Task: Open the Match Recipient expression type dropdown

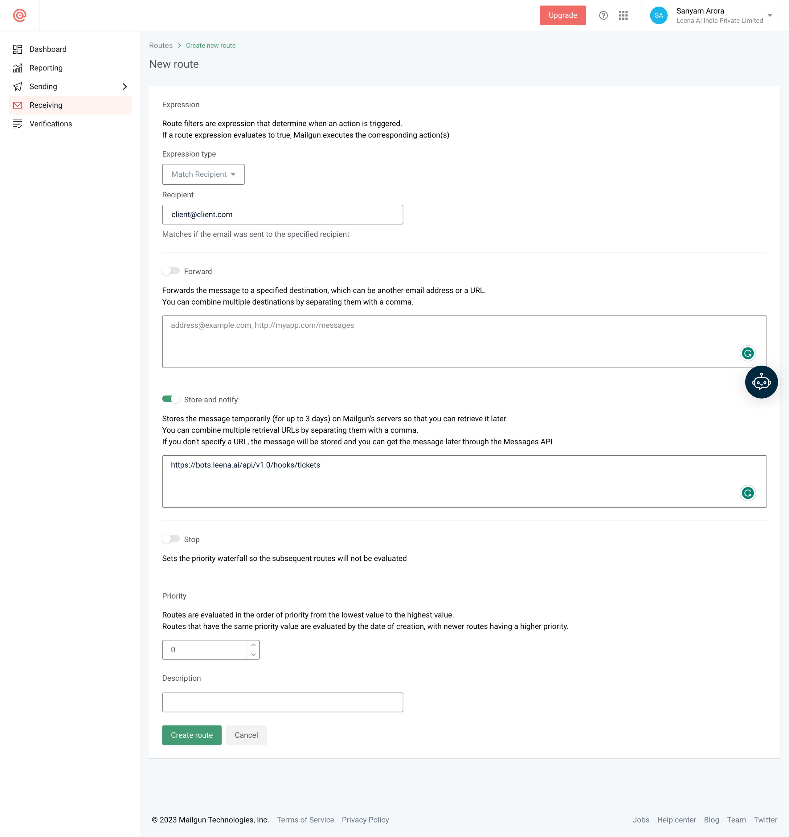Action: coord(203,174)
